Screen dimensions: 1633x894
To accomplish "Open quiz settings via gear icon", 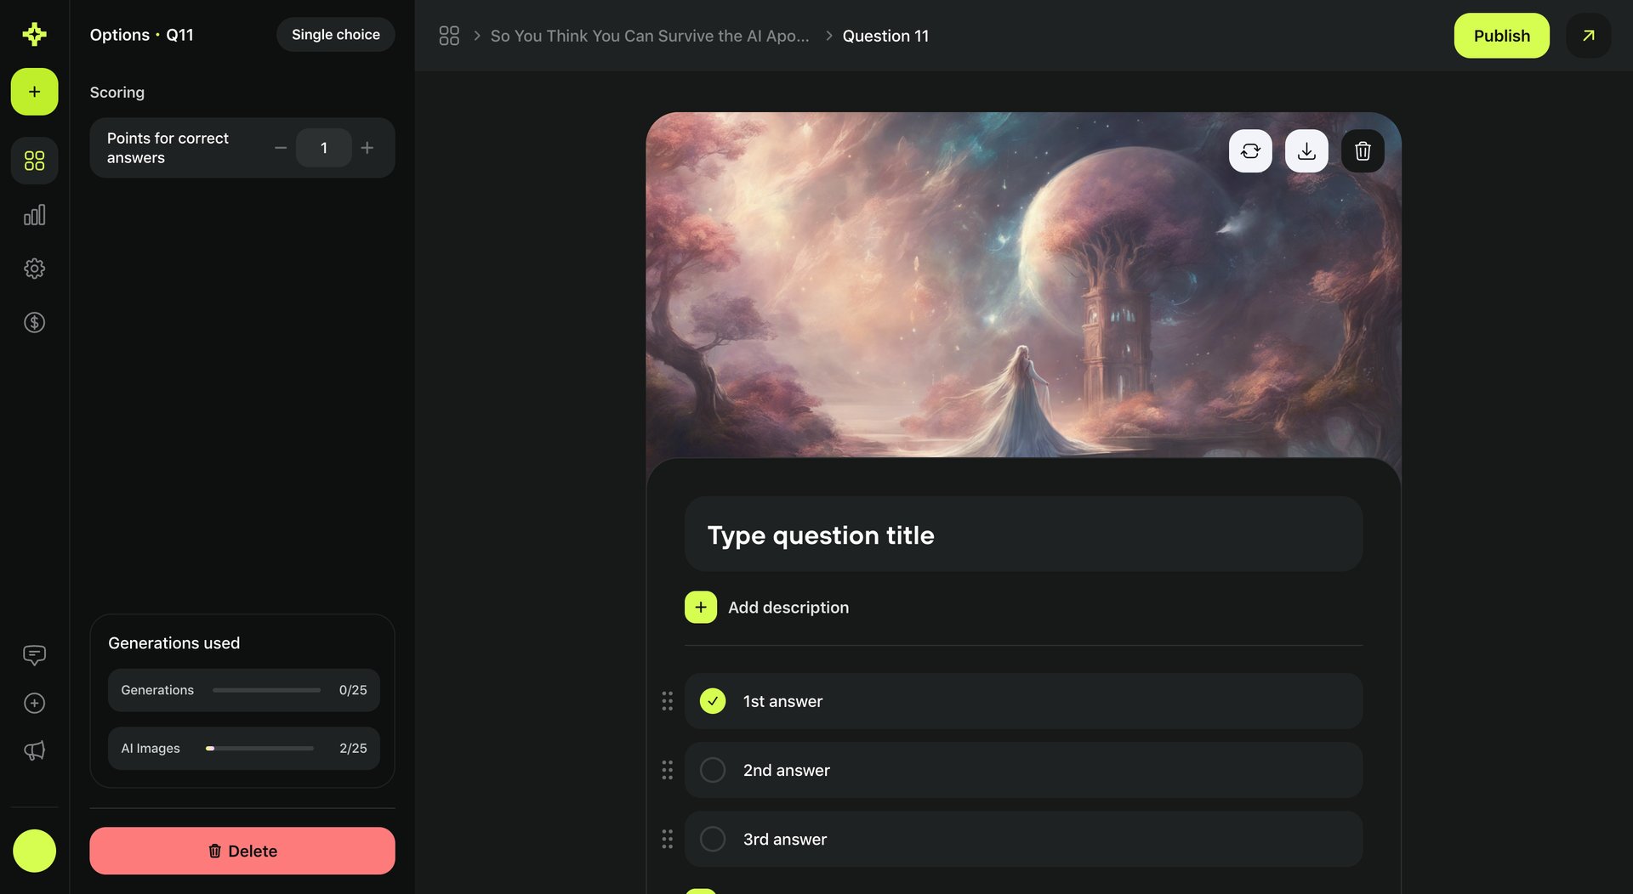I will click(x=34, y=268).
